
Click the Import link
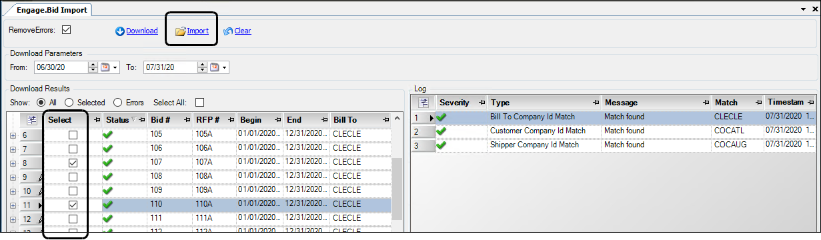(198, 31)
